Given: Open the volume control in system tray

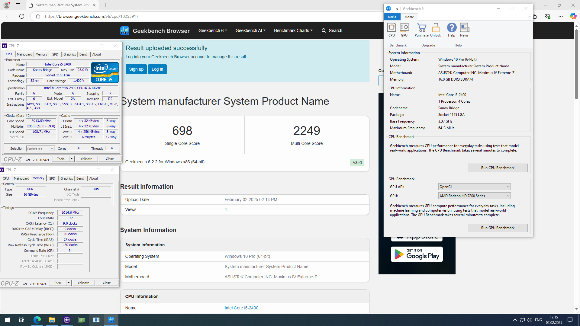Looking at the screenshot, I should 529,320.
